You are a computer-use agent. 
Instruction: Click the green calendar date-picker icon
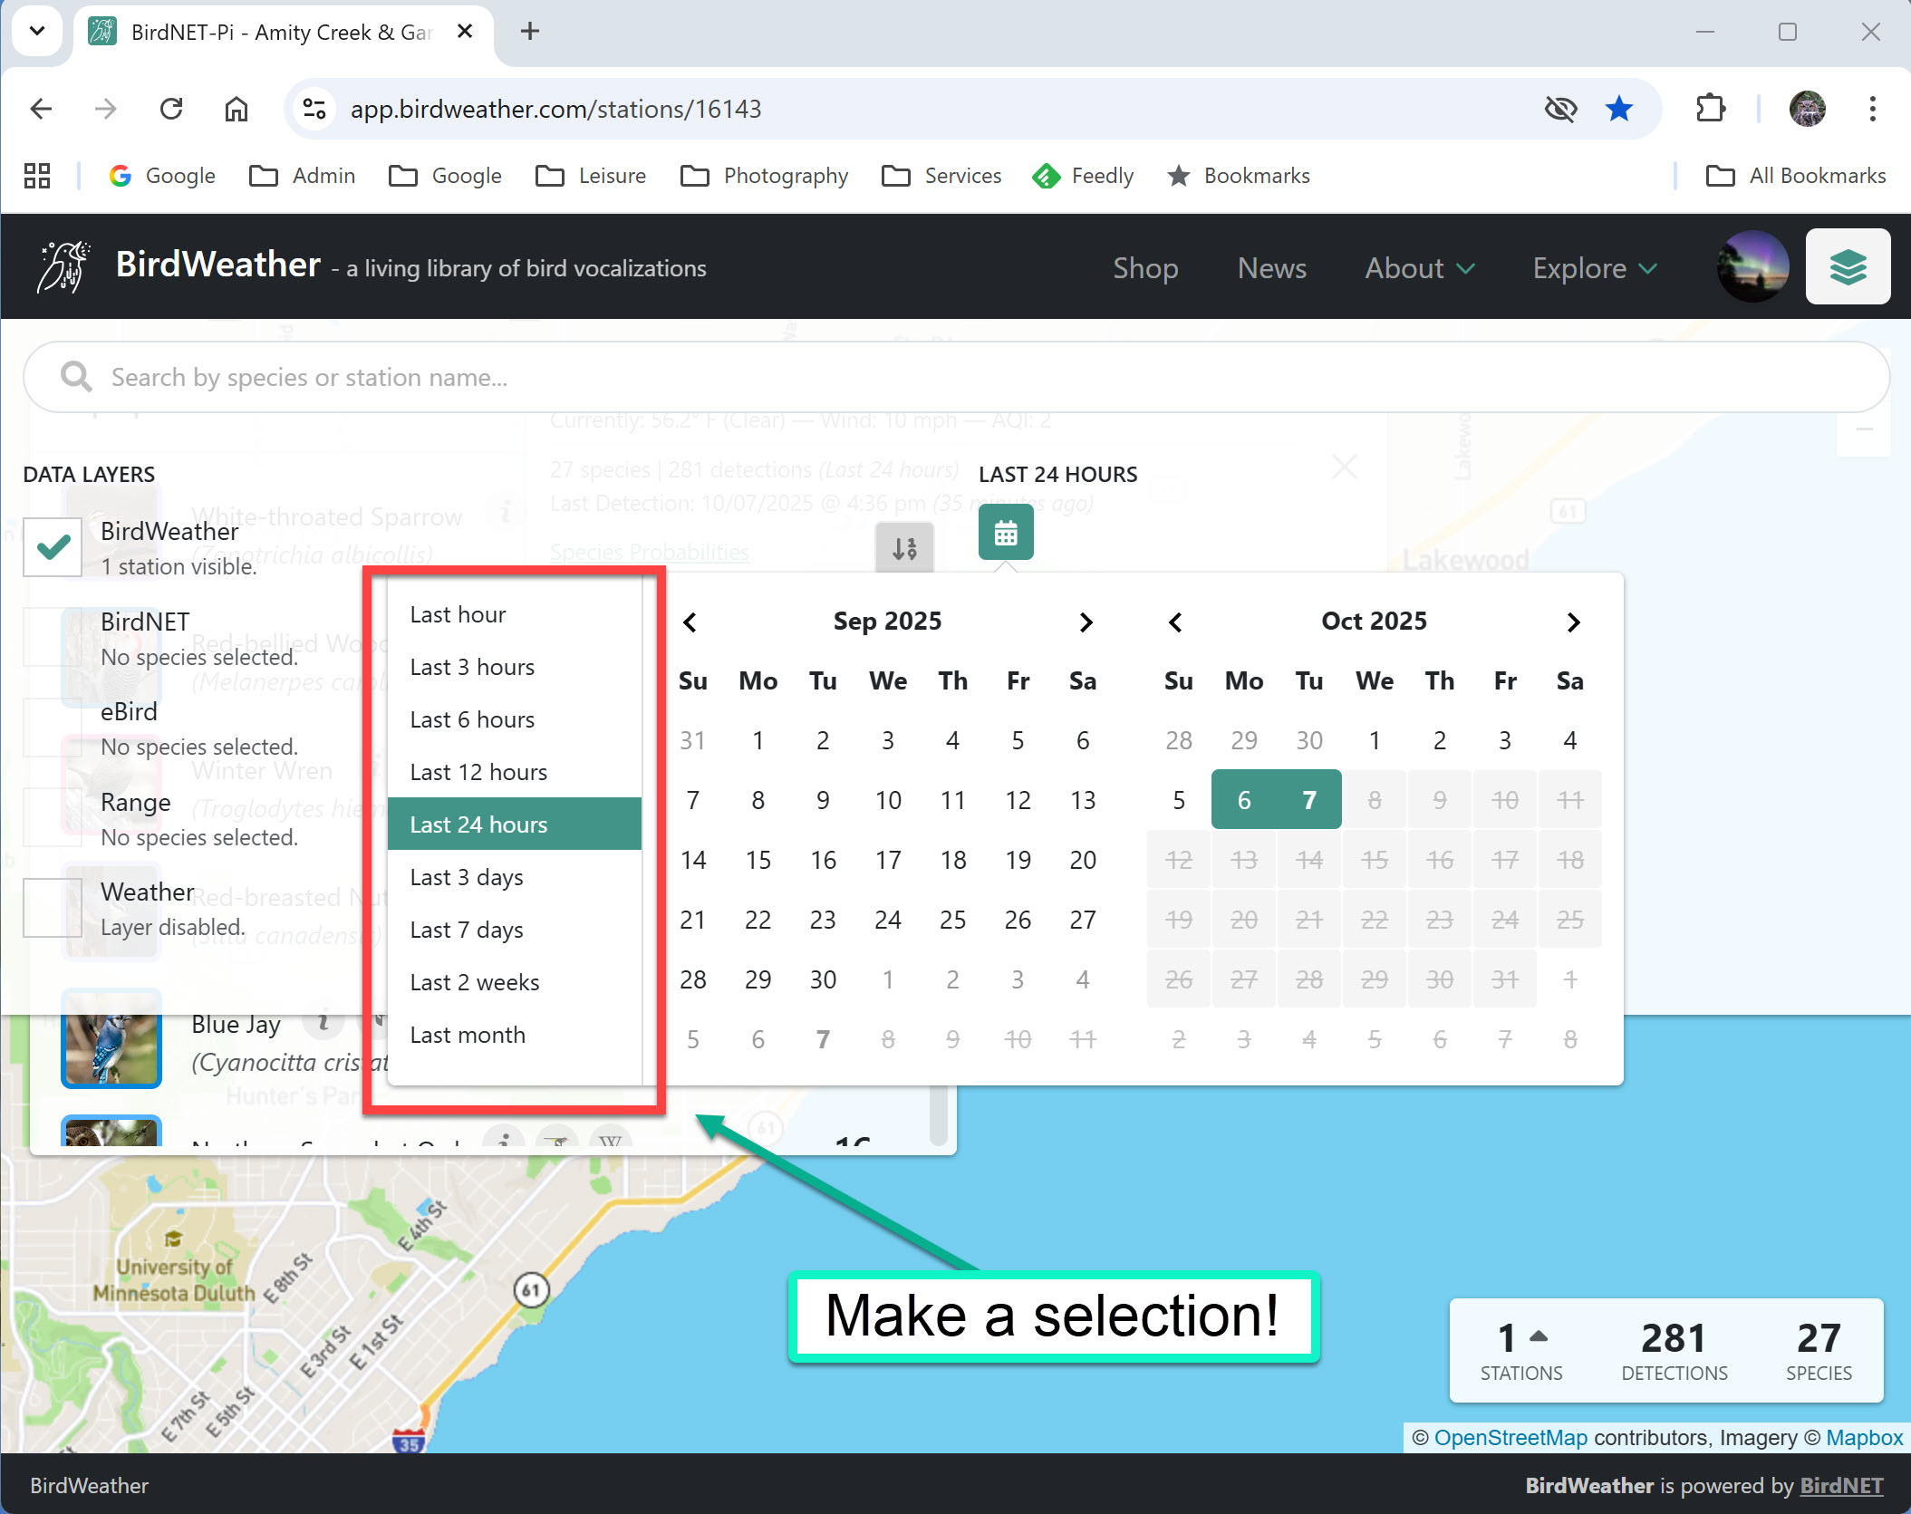(1005, 534)
